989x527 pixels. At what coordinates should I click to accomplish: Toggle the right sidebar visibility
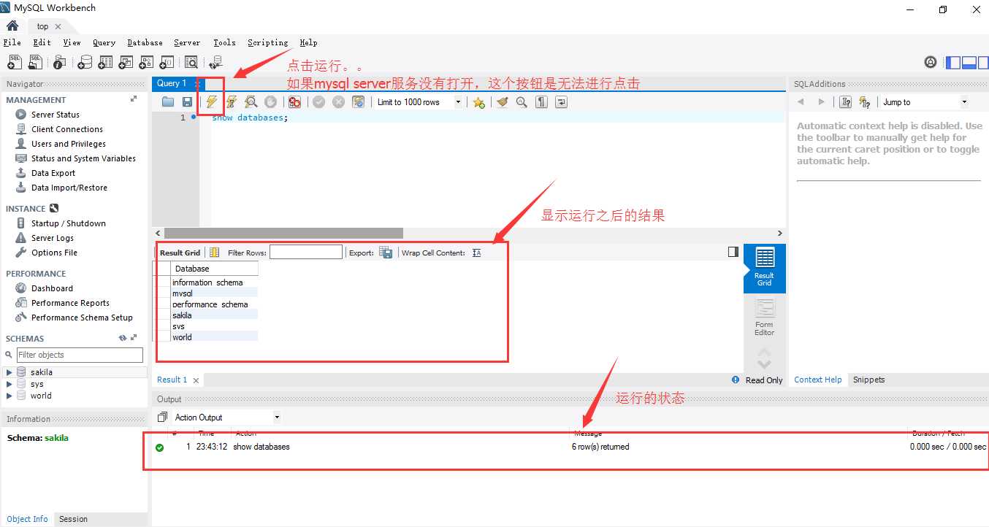[985, 63]
